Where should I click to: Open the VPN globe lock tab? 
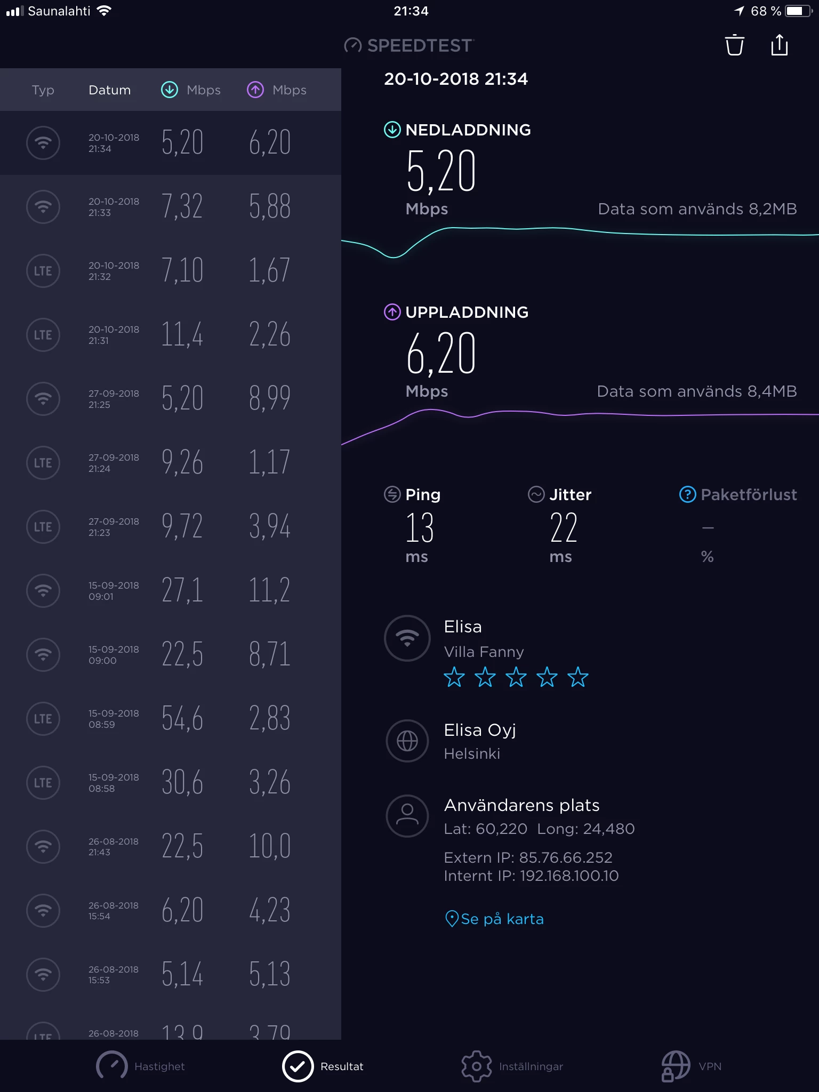[x=691, y=1066]
